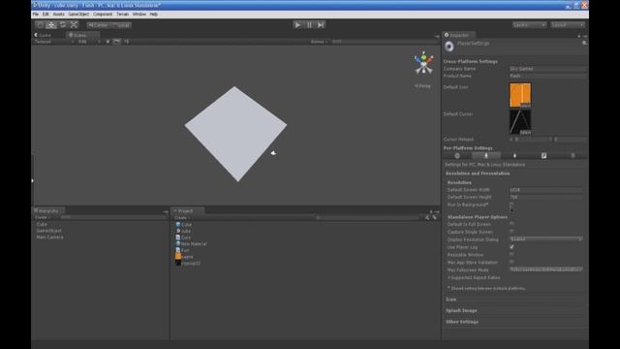Toggle Default Is Full Screen checkbox
Image resolution: width=620 pixels, height=349 pixels.
pyautogui.click(x=511, y=224)
